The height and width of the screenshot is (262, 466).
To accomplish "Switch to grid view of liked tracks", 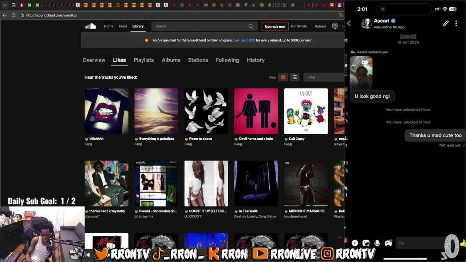I will click(x=283, y=77).
